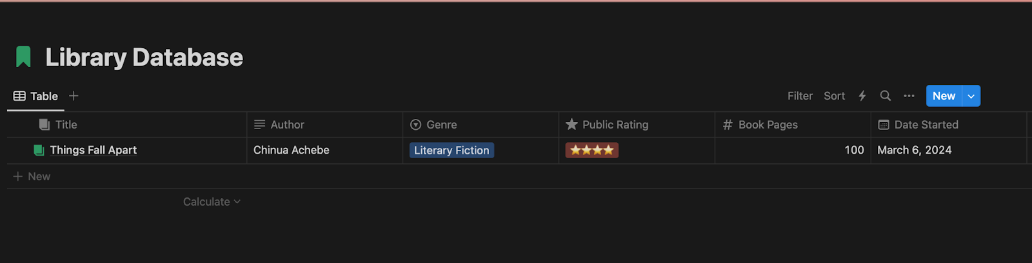Click the green bookmark page icon
Screen dimensions: 1032x263
(x=23, y=57)
